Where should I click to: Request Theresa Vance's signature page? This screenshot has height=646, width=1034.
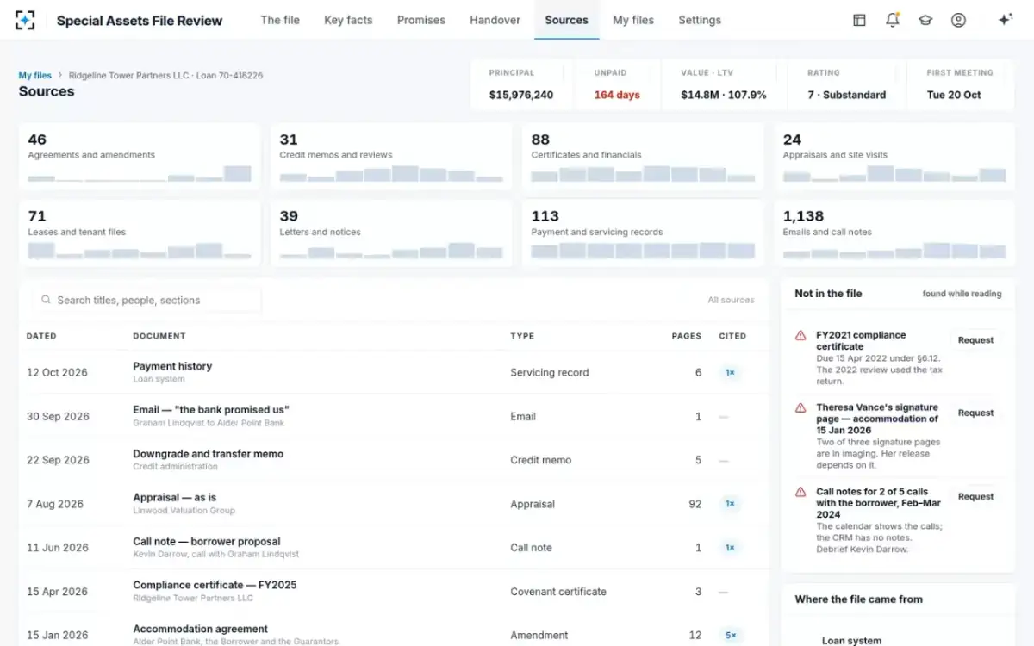point(975,413)
